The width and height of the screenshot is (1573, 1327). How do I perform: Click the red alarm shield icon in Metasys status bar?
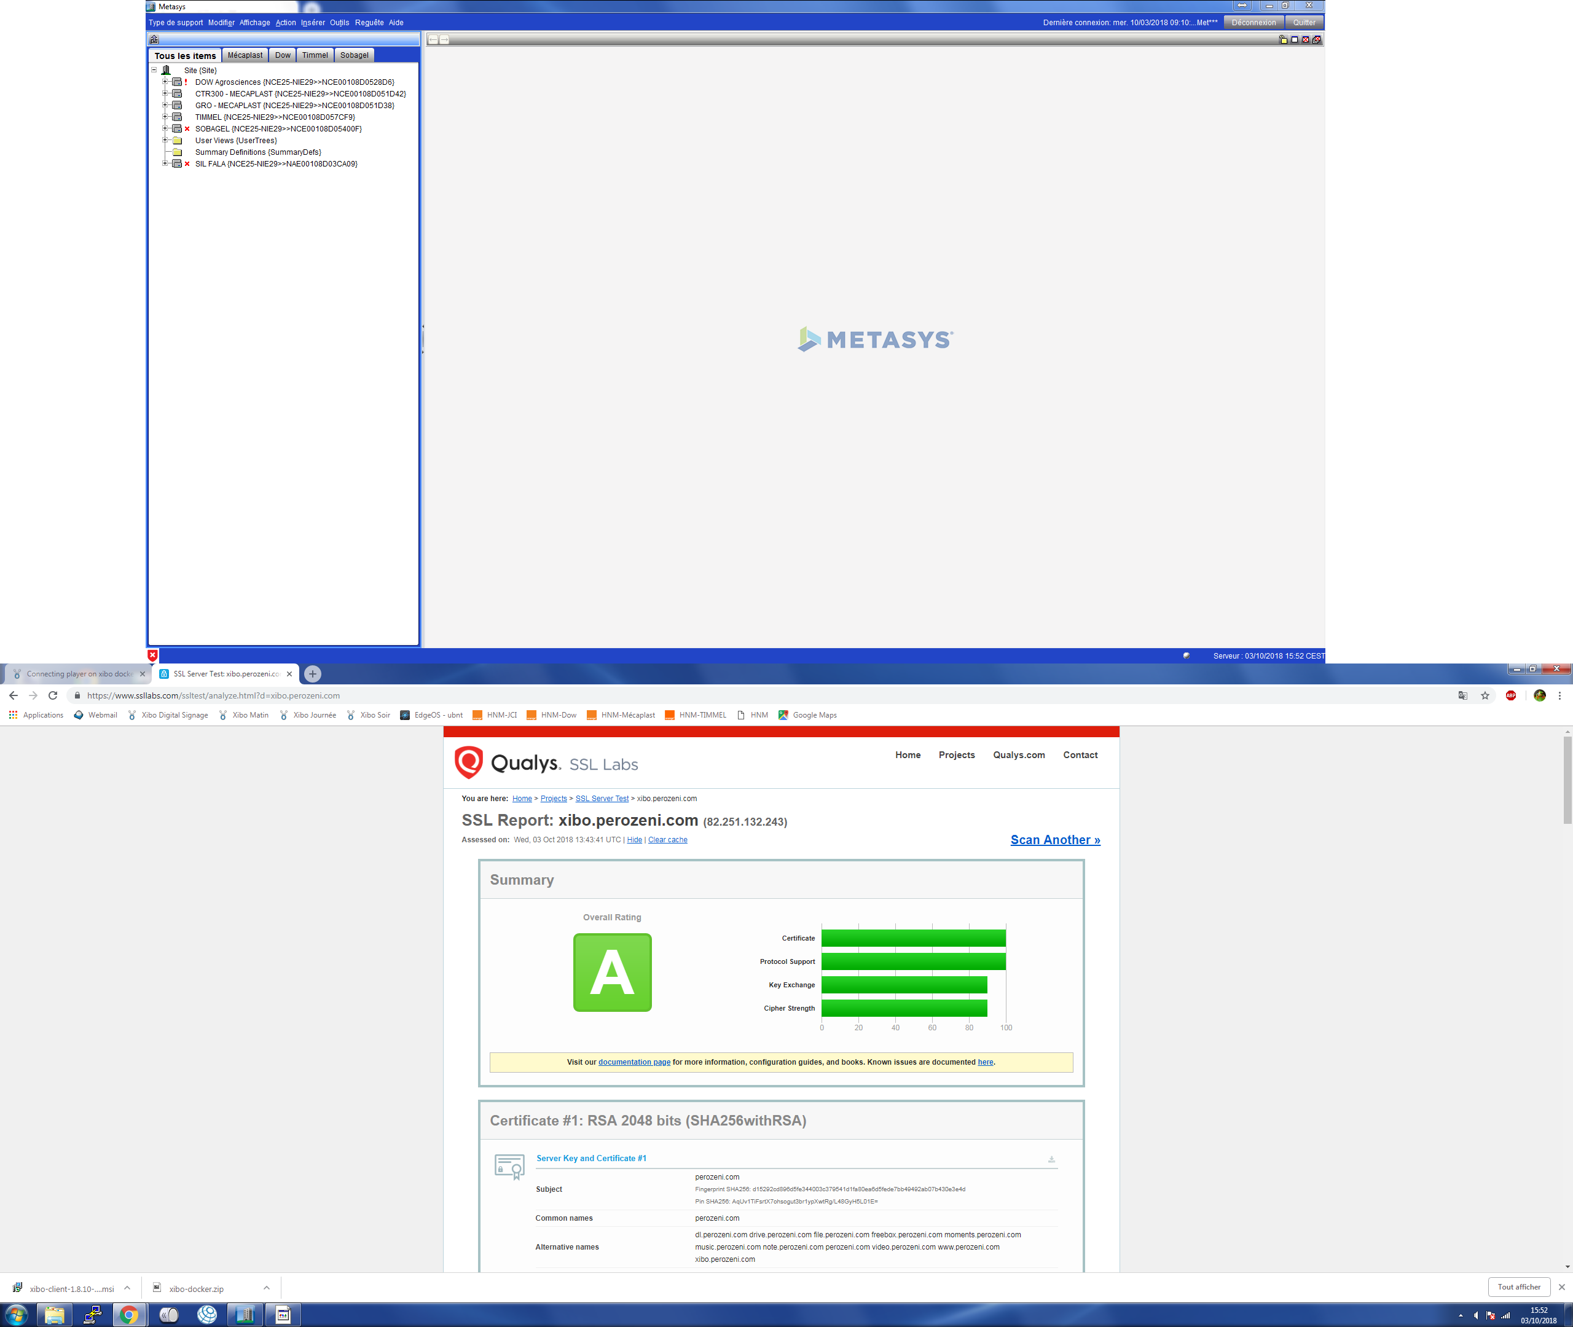153,656
